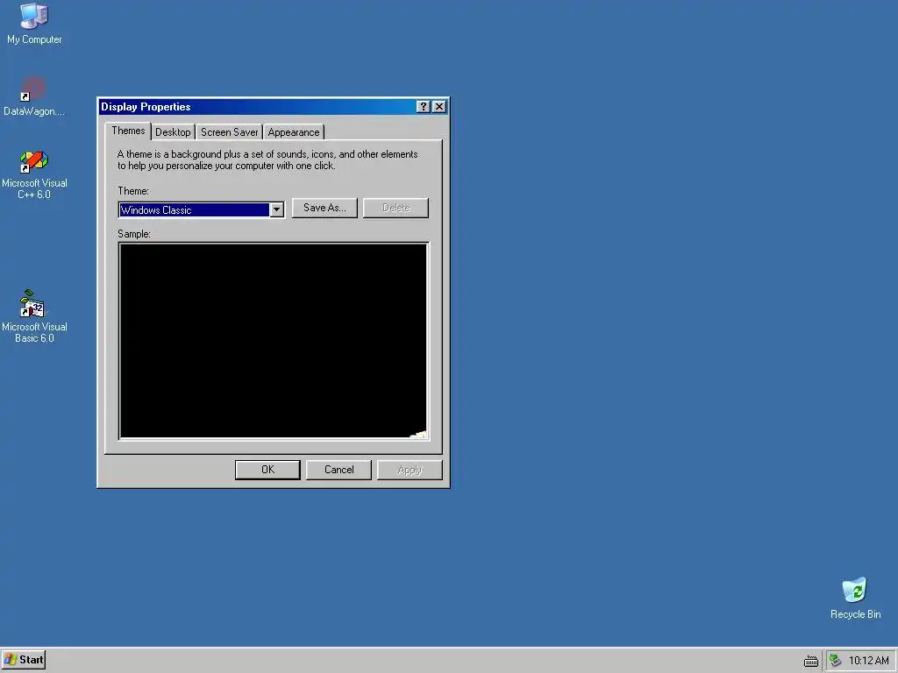898x673 pixels.
Task: Click the question mark help button
Action: tap(424, 106)
